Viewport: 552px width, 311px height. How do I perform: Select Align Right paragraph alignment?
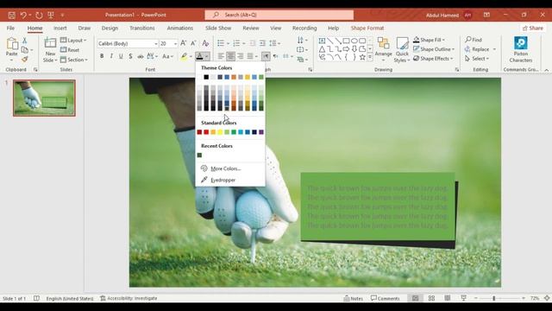(241, 56)
